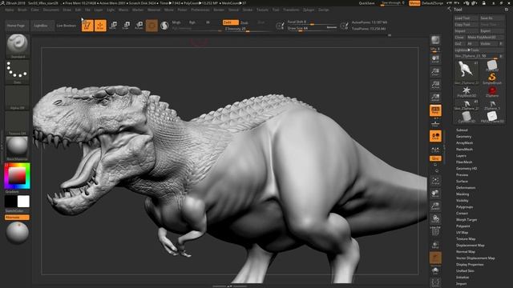Open the BasicMaterial selector
This screenshot has height=288, width=513.
18,149
